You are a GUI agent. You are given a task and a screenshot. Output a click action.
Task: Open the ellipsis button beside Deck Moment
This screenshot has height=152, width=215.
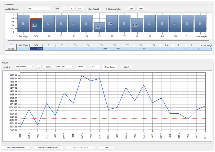tap(39, 67)
